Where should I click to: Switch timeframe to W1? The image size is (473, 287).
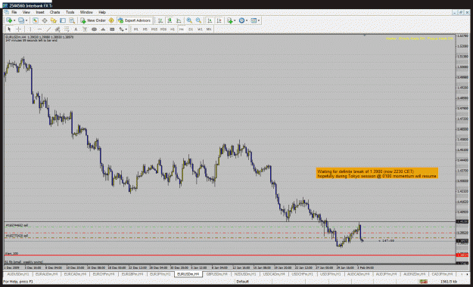200,29
